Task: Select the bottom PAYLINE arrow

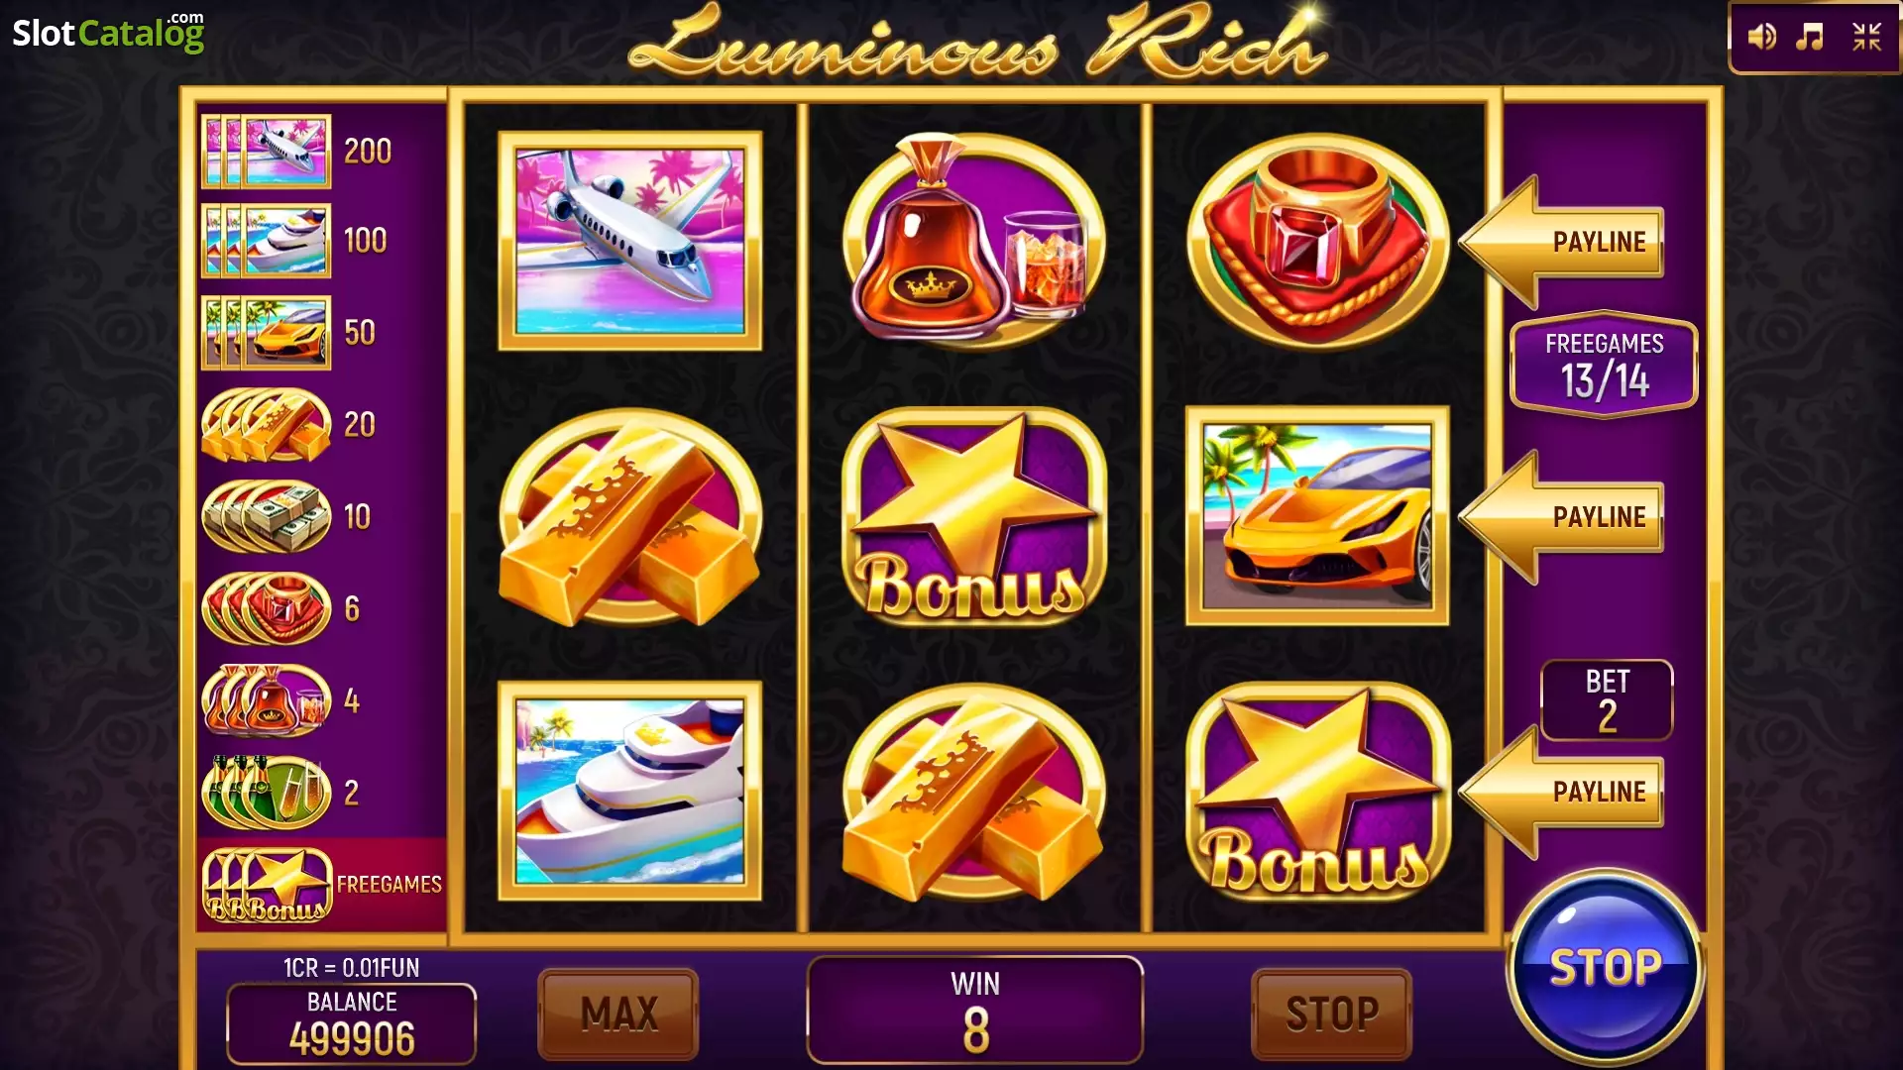Action: [x=1561, y=792]
